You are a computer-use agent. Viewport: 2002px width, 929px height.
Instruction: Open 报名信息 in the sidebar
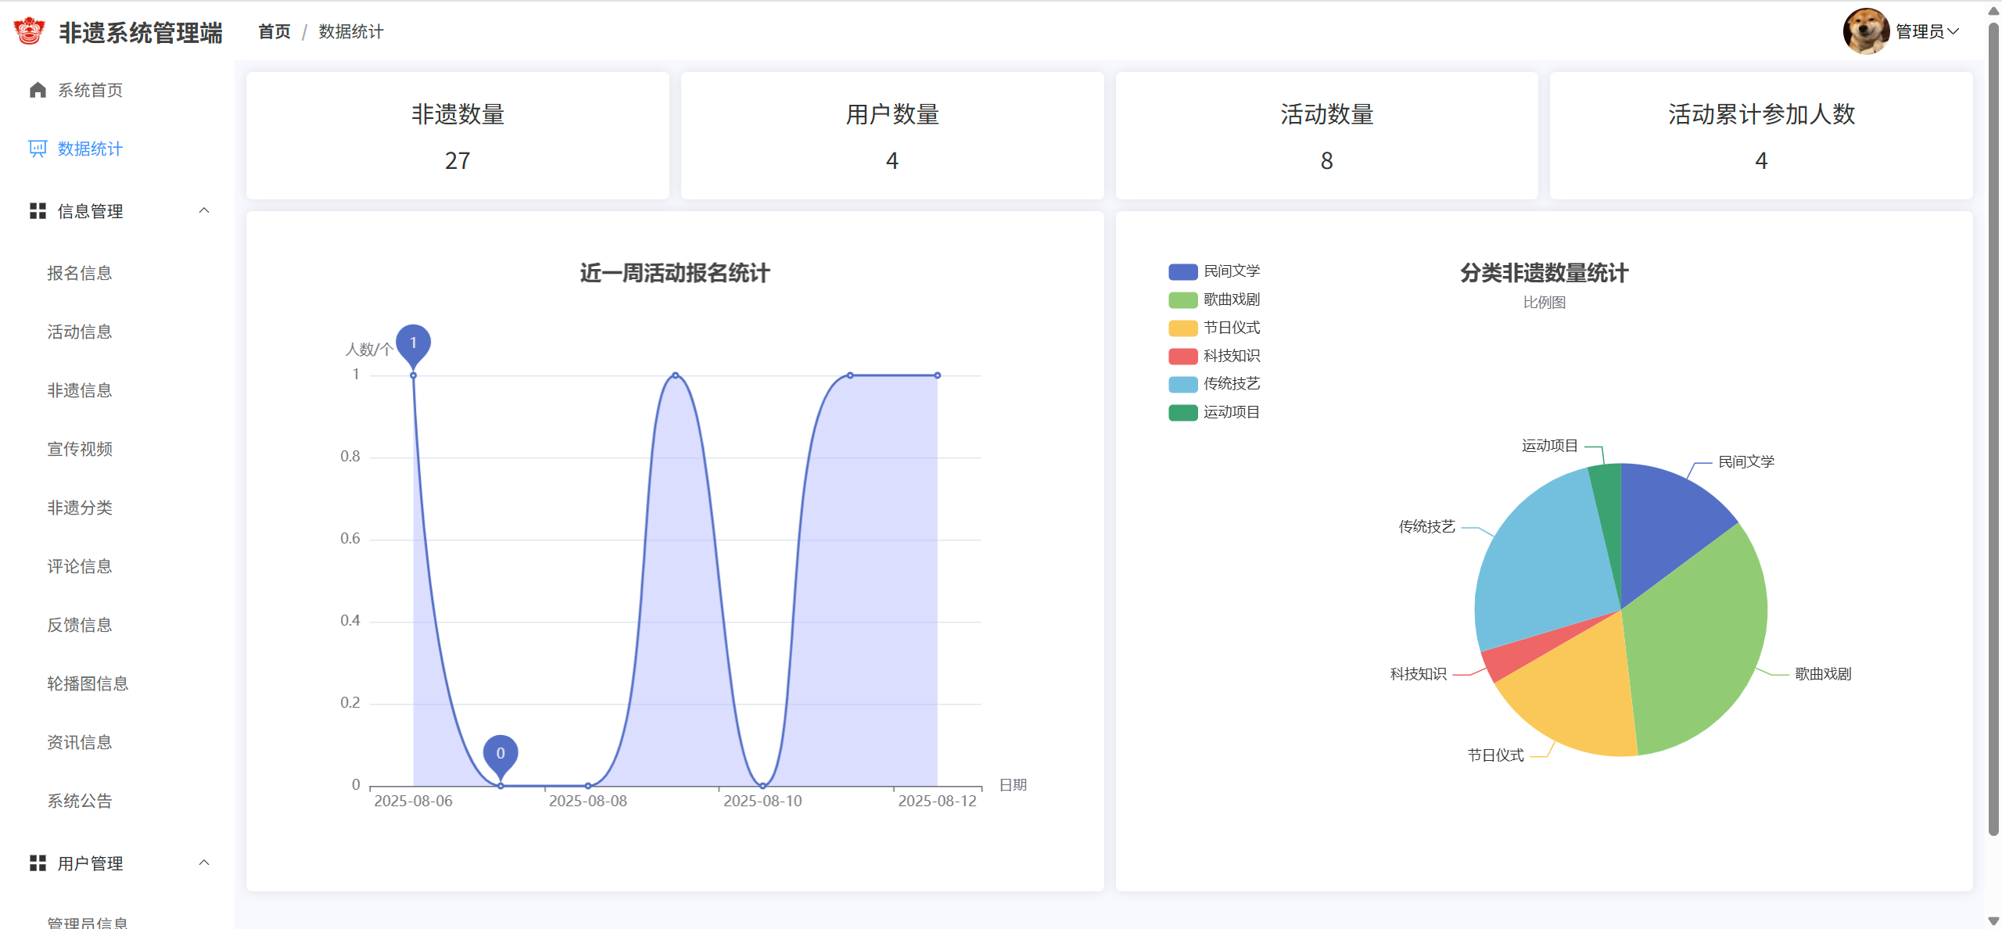click(80, 273)
